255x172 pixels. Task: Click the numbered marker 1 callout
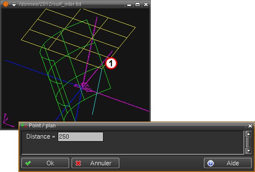(110, 63)
